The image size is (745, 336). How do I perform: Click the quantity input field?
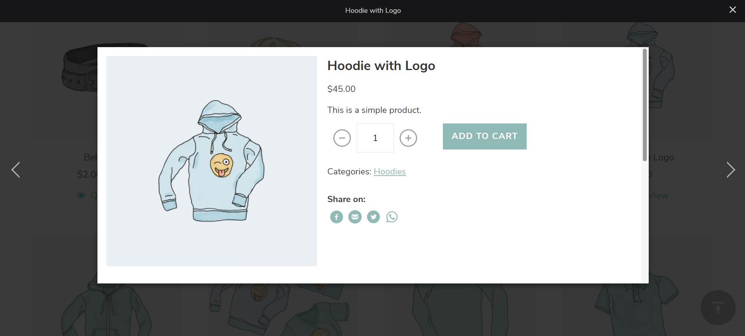pos(375,138)
